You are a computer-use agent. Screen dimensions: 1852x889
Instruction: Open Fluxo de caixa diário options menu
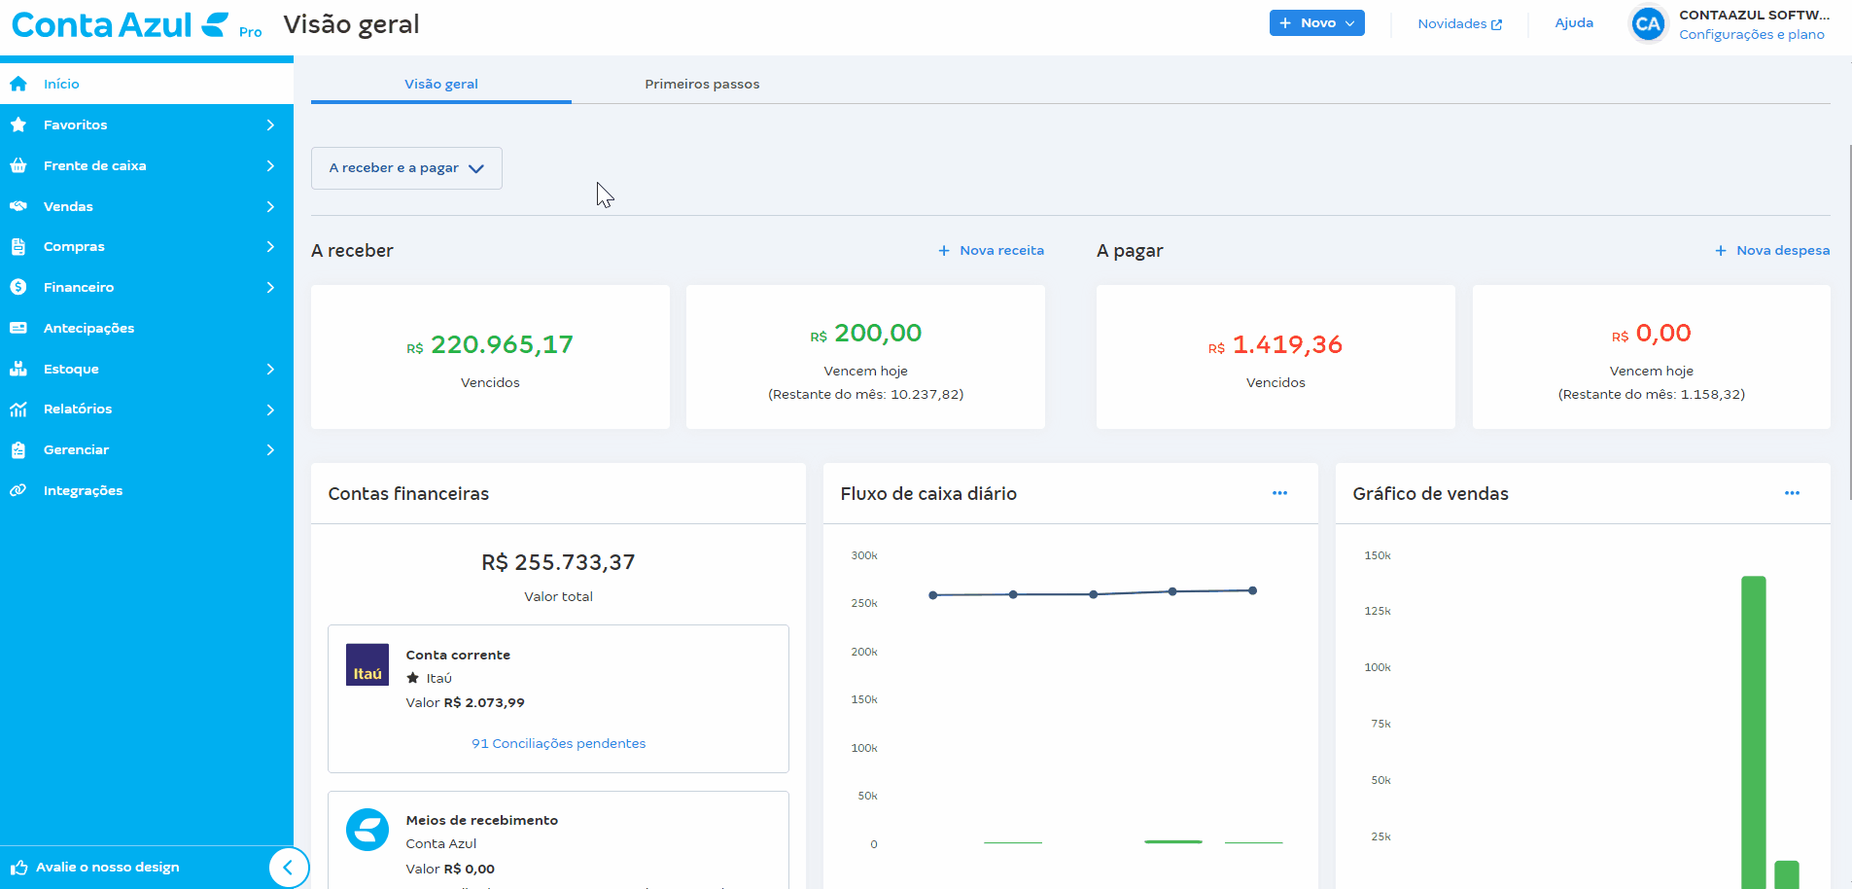point(1279,493)
